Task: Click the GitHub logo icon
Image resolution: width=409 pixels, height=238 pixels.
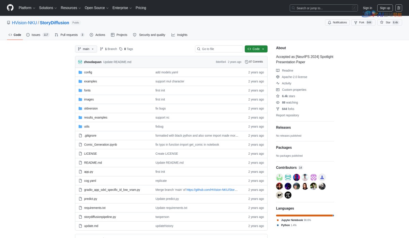Action: pos(10,8)
